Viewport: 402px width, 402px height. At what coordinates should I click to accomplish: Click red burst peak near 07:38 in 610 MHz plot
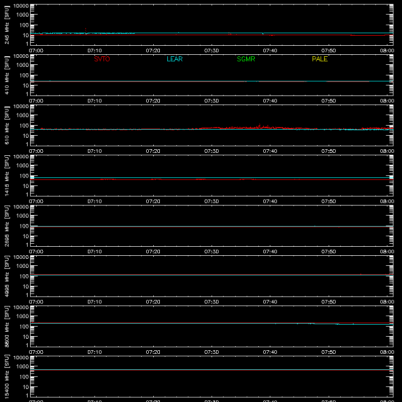[260, 125]
